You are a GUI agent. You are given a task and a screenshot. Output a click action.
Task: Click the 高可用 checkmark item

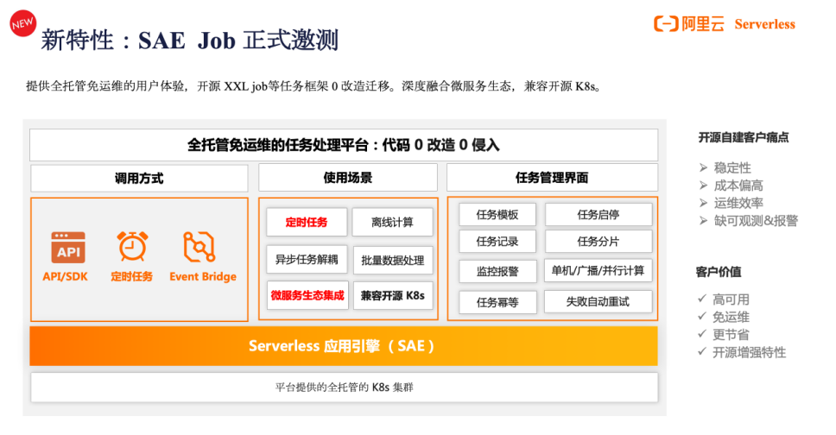[724, 299]
